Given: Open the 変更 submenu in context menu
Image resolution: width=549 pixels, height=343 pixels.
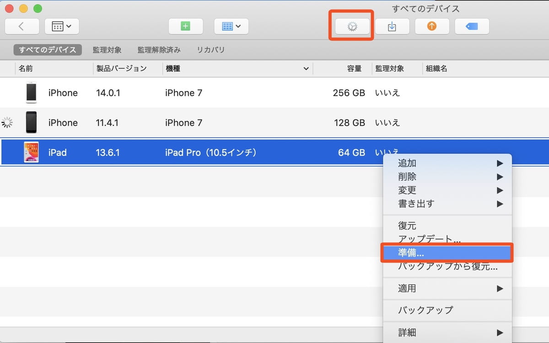Looking at the screenshot, I should click(447, 190).
